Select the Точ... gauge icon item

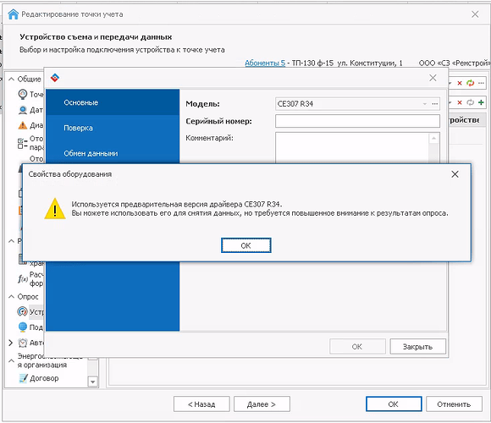[23, 94]
